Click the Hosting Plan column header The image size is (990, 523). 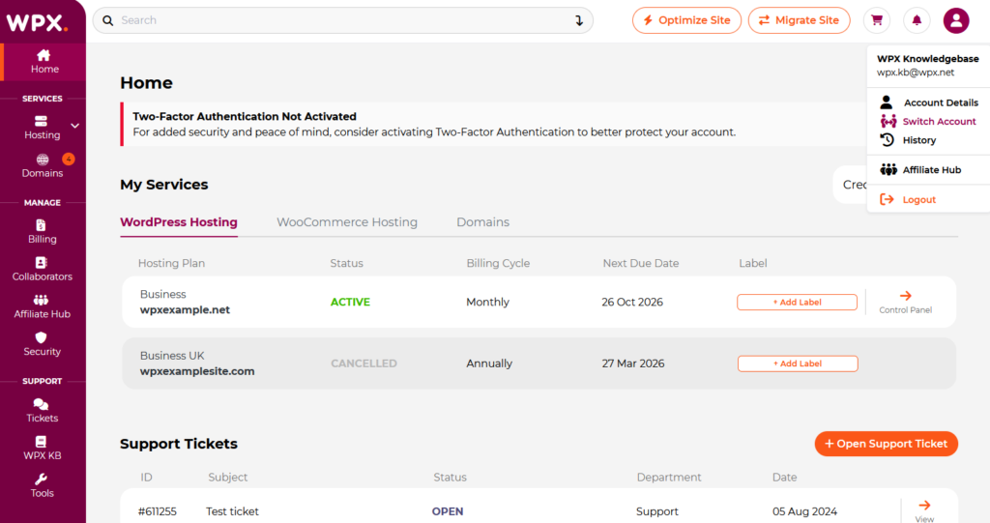(x=171, y=263)
